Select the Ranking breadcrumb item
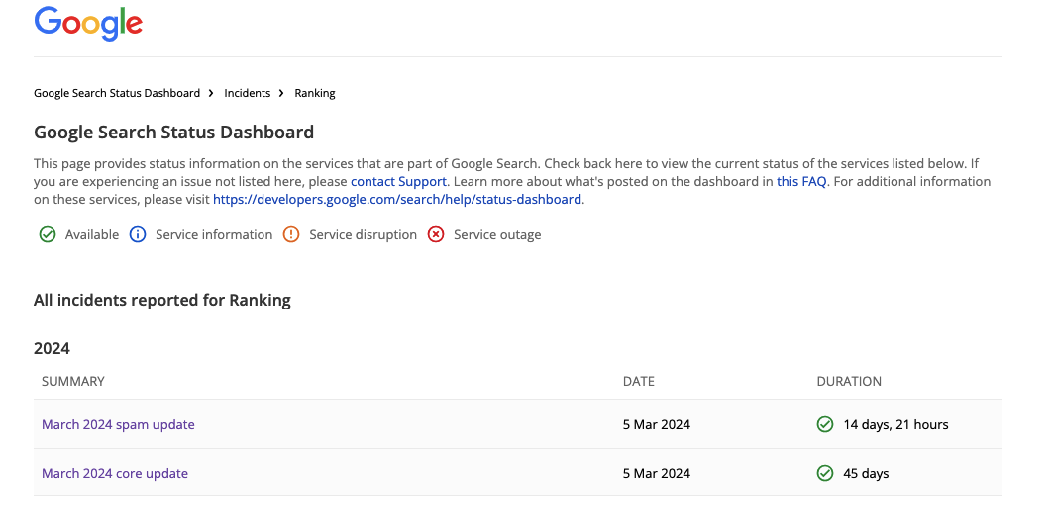The width and height of the screenshot is (1052, 530). click(315, 93)
